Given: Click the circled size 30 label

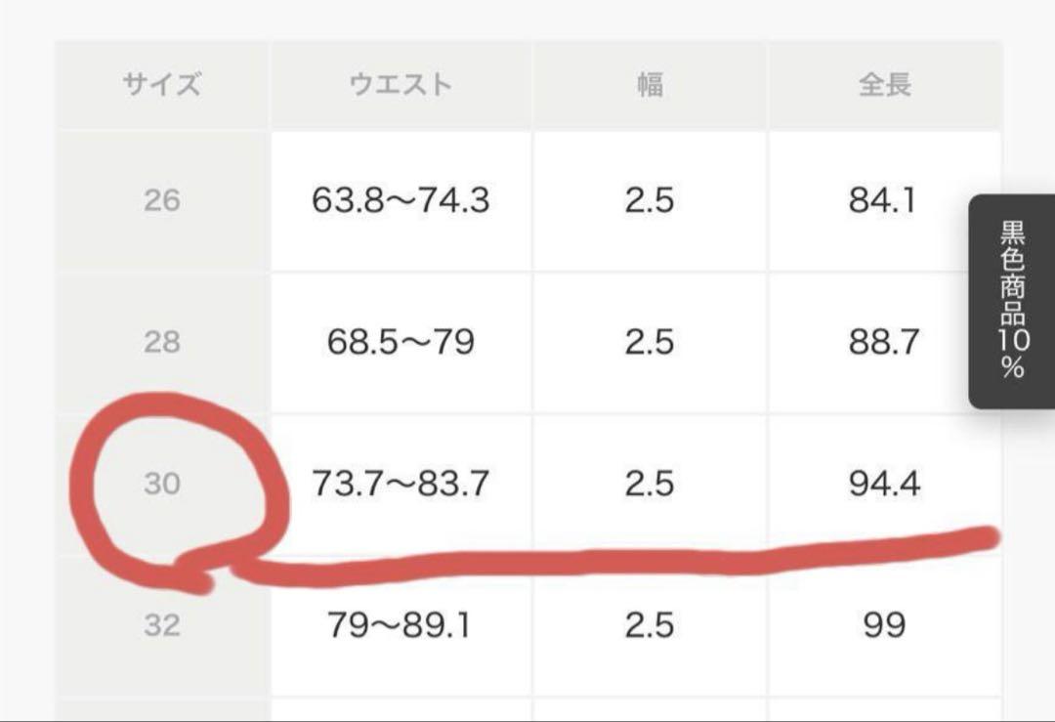Looking at the screenshot, I should tap(161, 484).
